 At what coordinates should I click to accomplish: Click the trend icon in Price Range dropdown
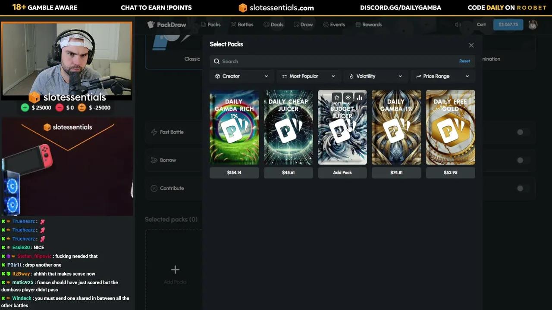tap(418, 76)
